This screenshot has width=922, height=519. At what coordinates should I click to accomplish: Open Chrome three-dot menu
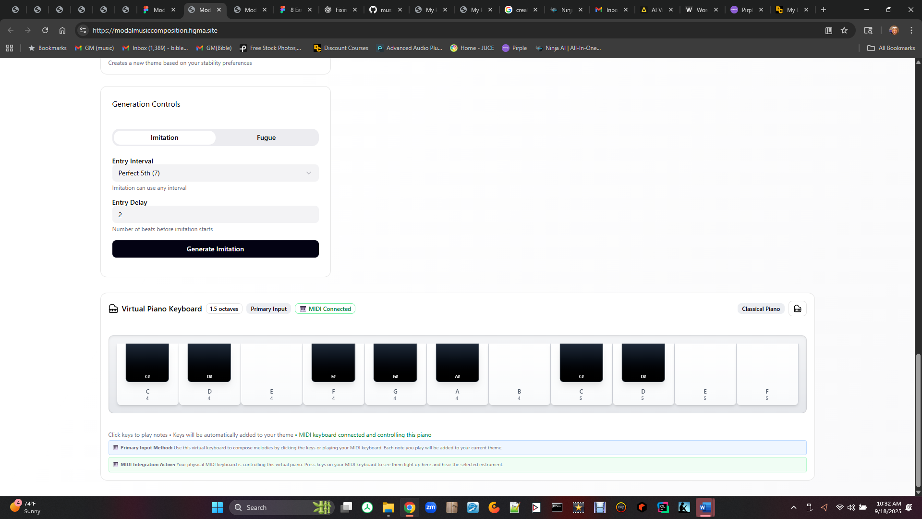[x=911, y=30]
